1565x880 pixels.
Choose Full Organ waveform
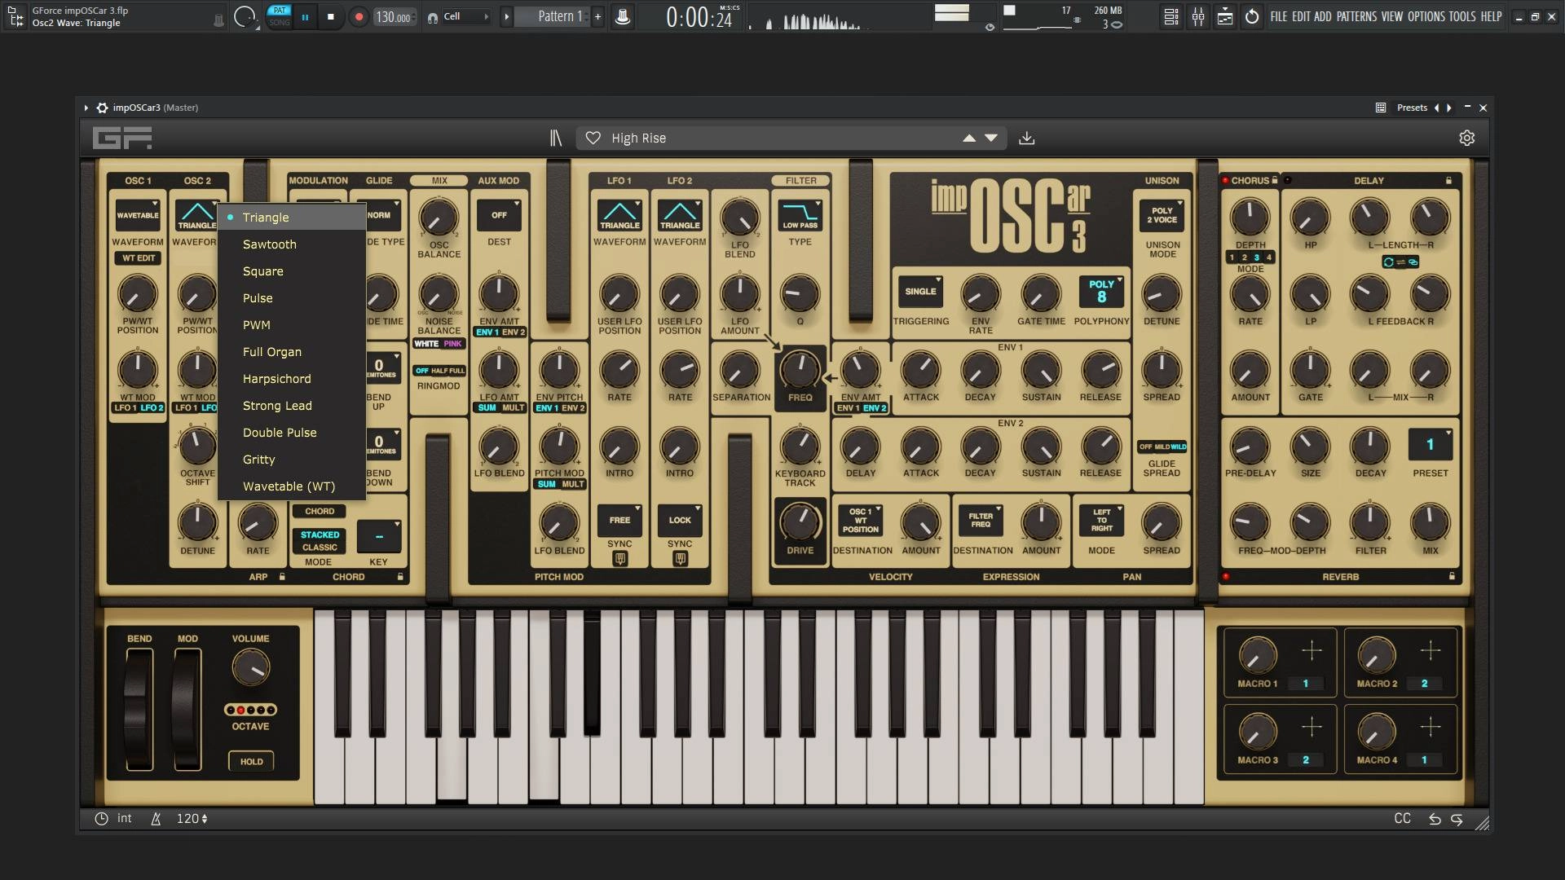(292, 352)
